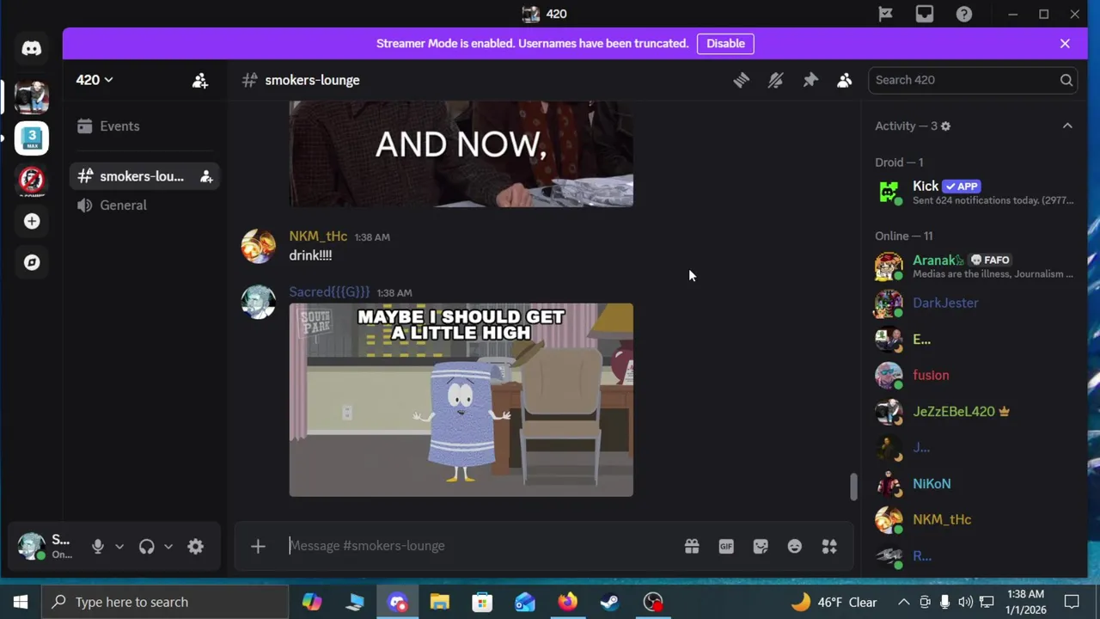Open the apps launcher icon
1100x619 pixels.
point(829,546)
